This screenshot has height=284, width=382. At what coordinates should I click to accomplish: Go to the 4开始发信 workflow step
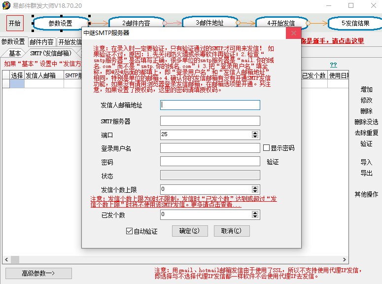(281, 23)
